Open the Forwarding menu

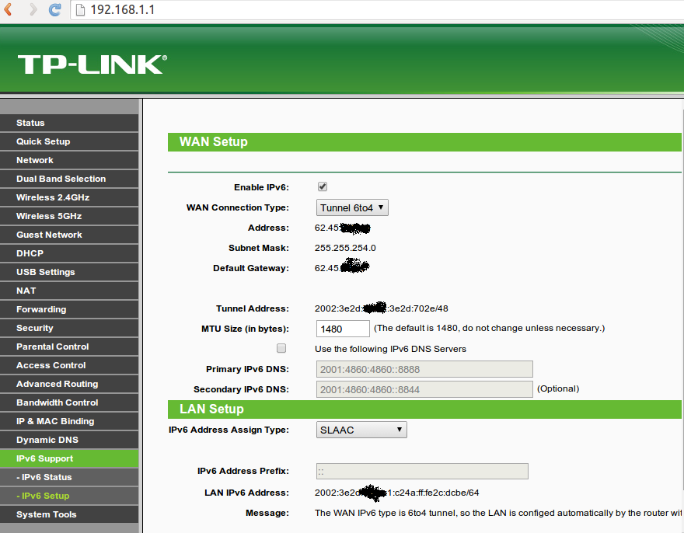tap(69, 309)
